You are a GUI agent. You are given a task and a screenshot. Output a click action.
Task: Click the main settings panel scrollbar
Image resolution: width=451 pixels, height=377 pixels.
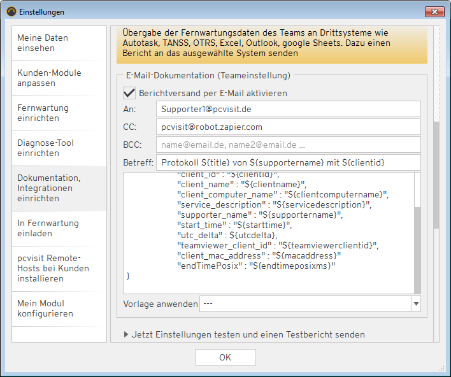(436, 175)
